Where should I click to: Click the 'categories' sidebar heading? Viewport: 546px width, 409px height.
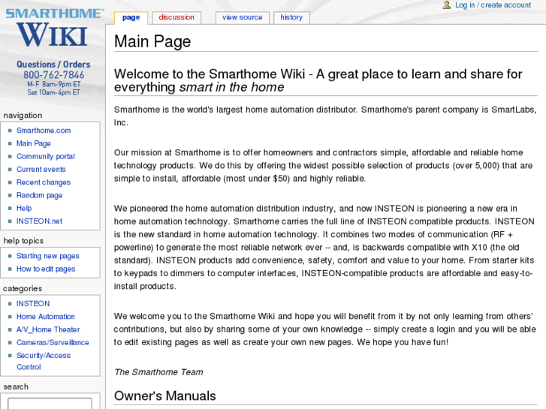coord(23,289)
